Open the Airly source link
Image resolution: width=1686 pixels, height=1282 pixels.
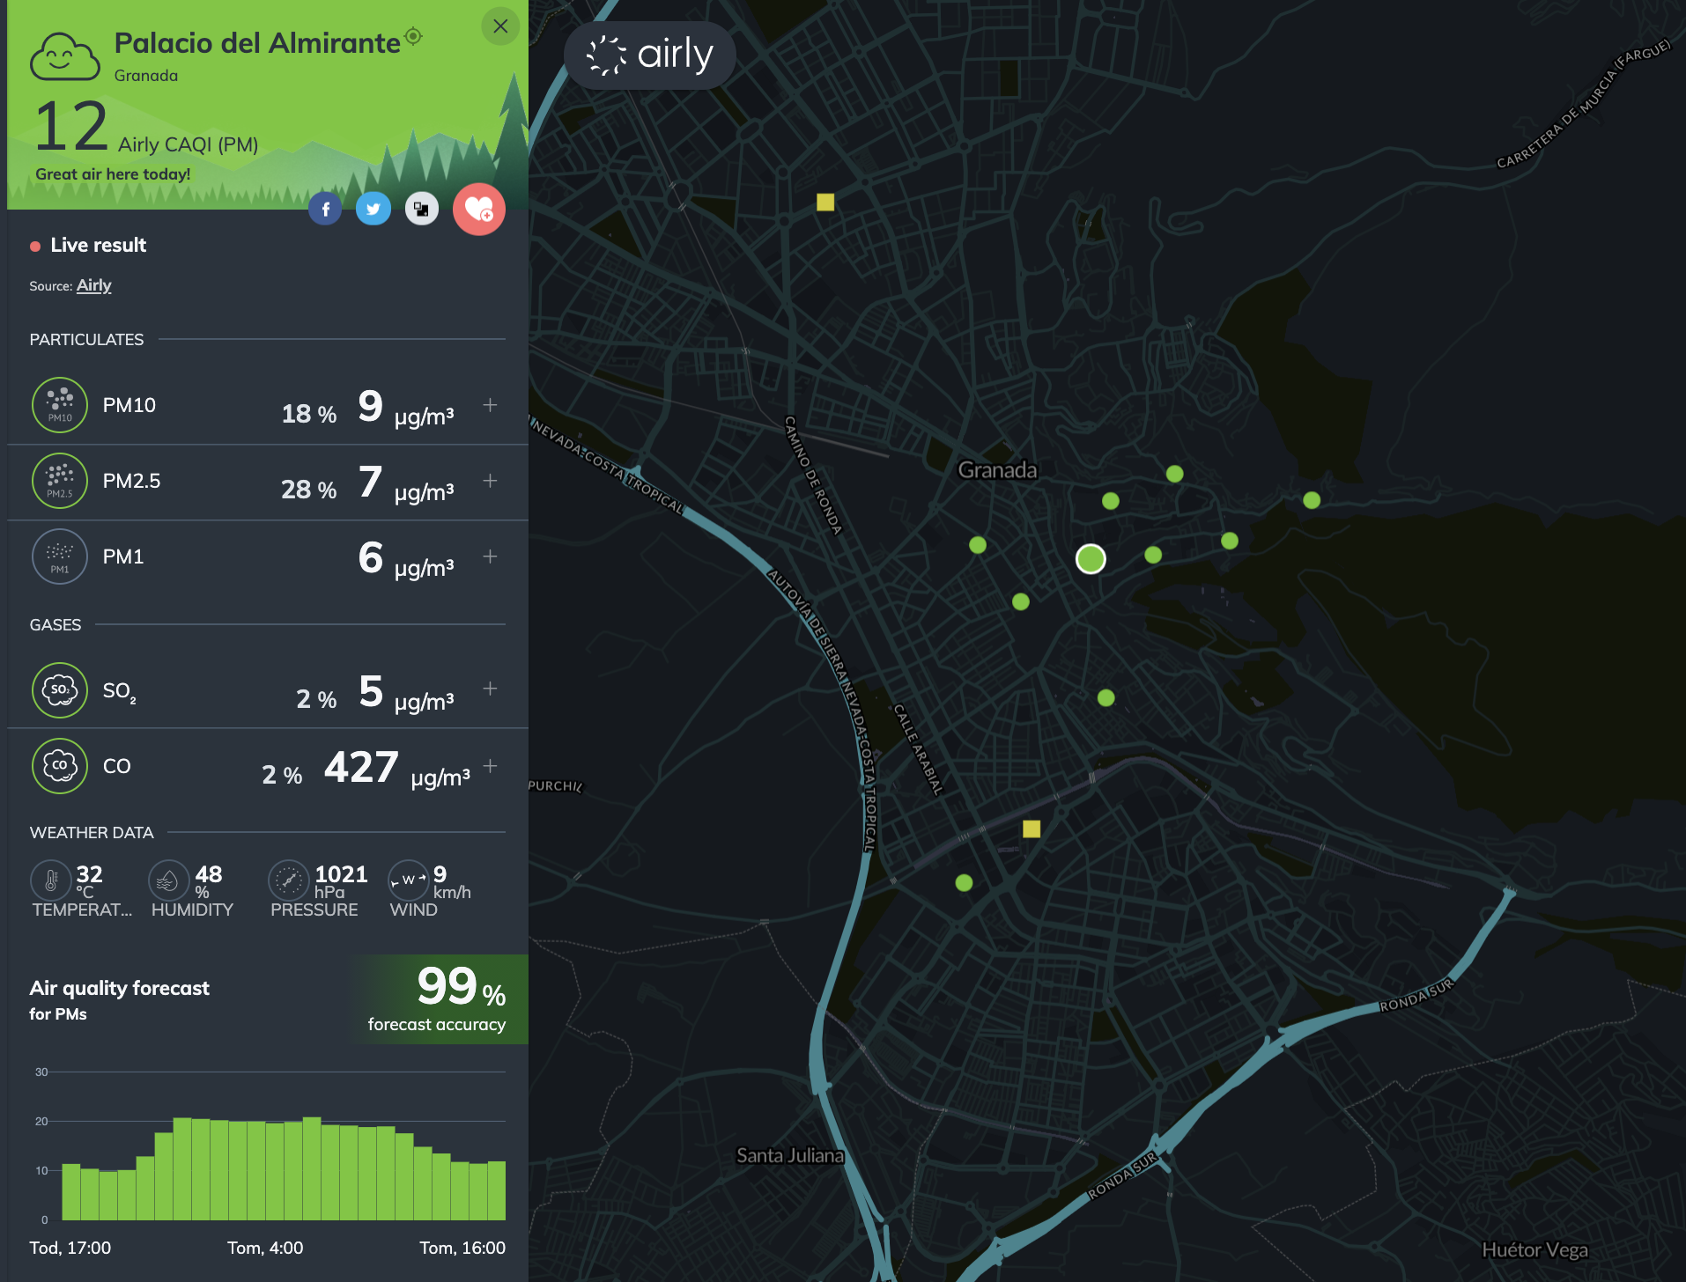pos(93,285)
